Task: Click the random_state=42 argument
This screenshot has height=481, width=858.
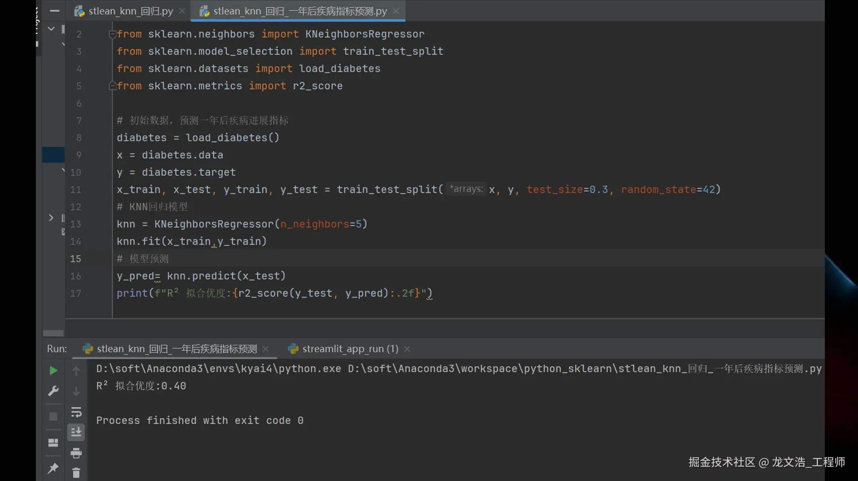Action: (x=668, y=189)
